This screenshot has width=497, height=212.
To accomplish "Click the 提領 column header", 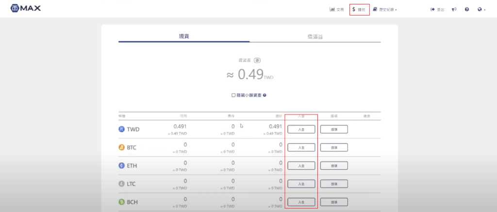I will coord(334,116).
